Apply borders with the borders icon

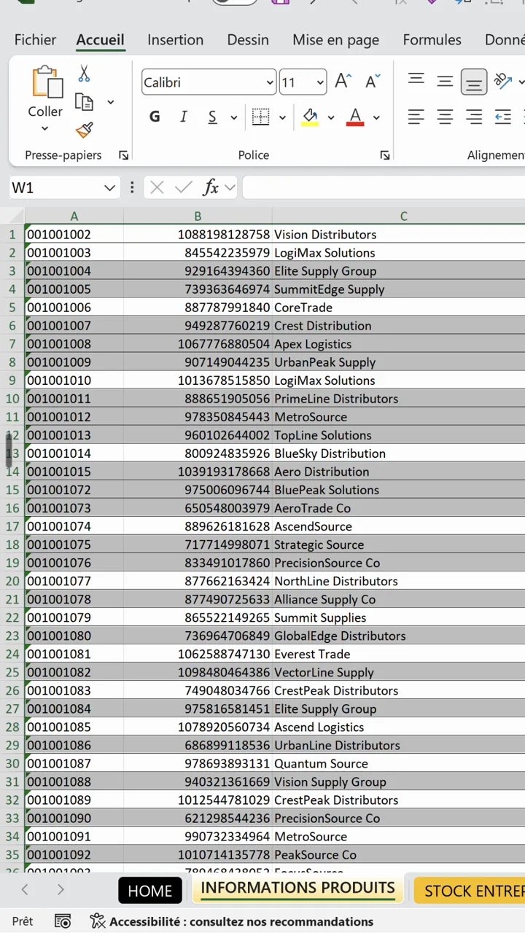tap(260, 117)
